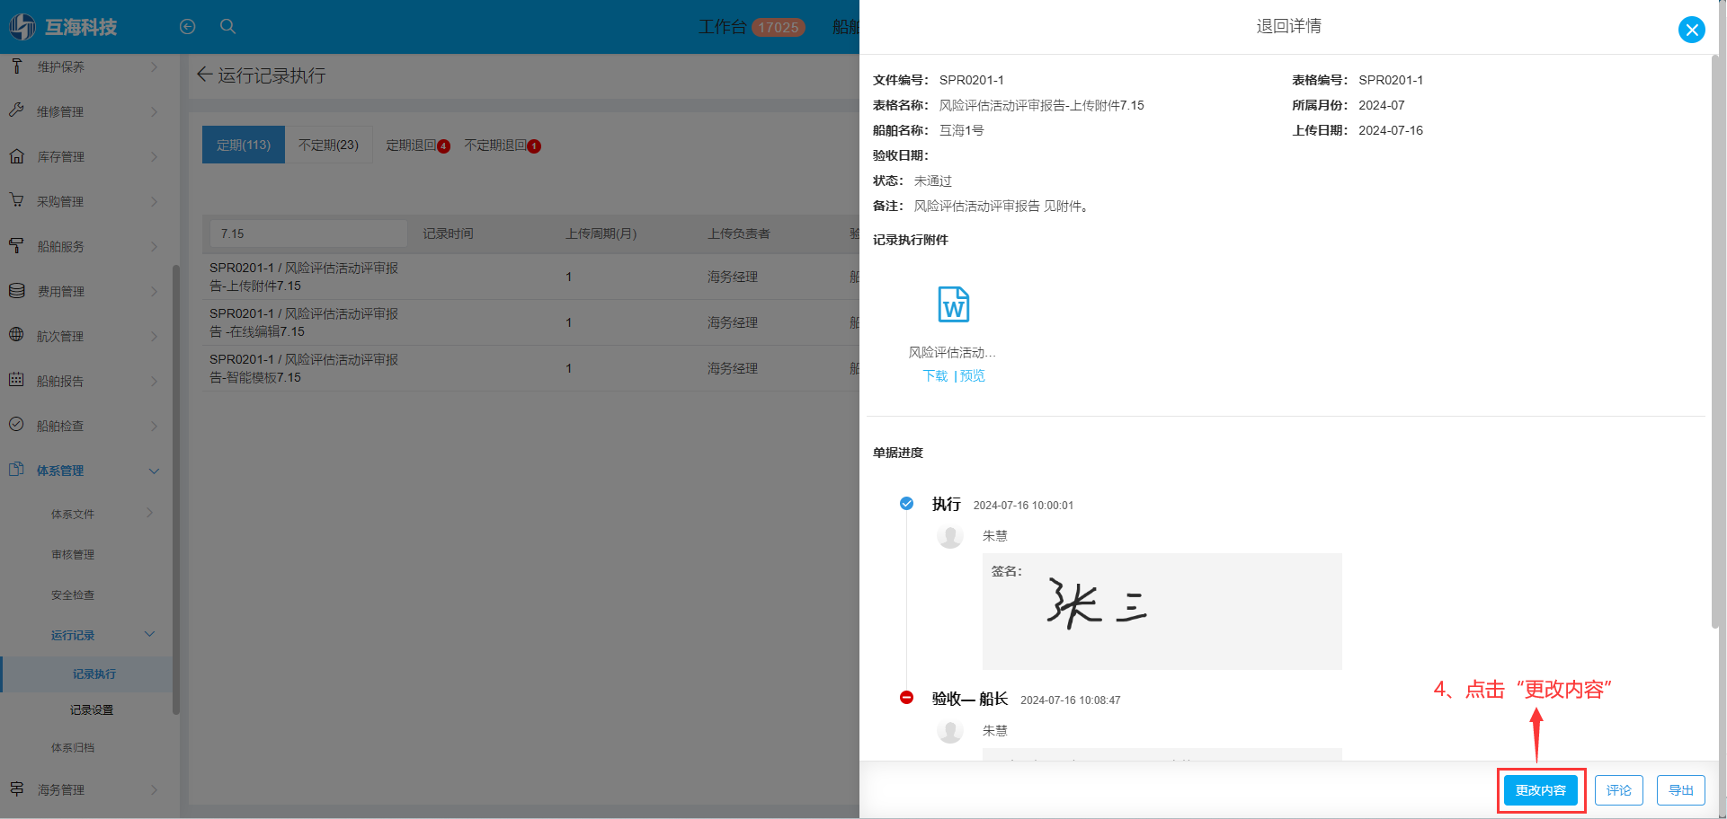The width and height of the screenshot is (1727, 819).
Task: Collapse the 体系管理 menu chevron
Action: point(154,471)
